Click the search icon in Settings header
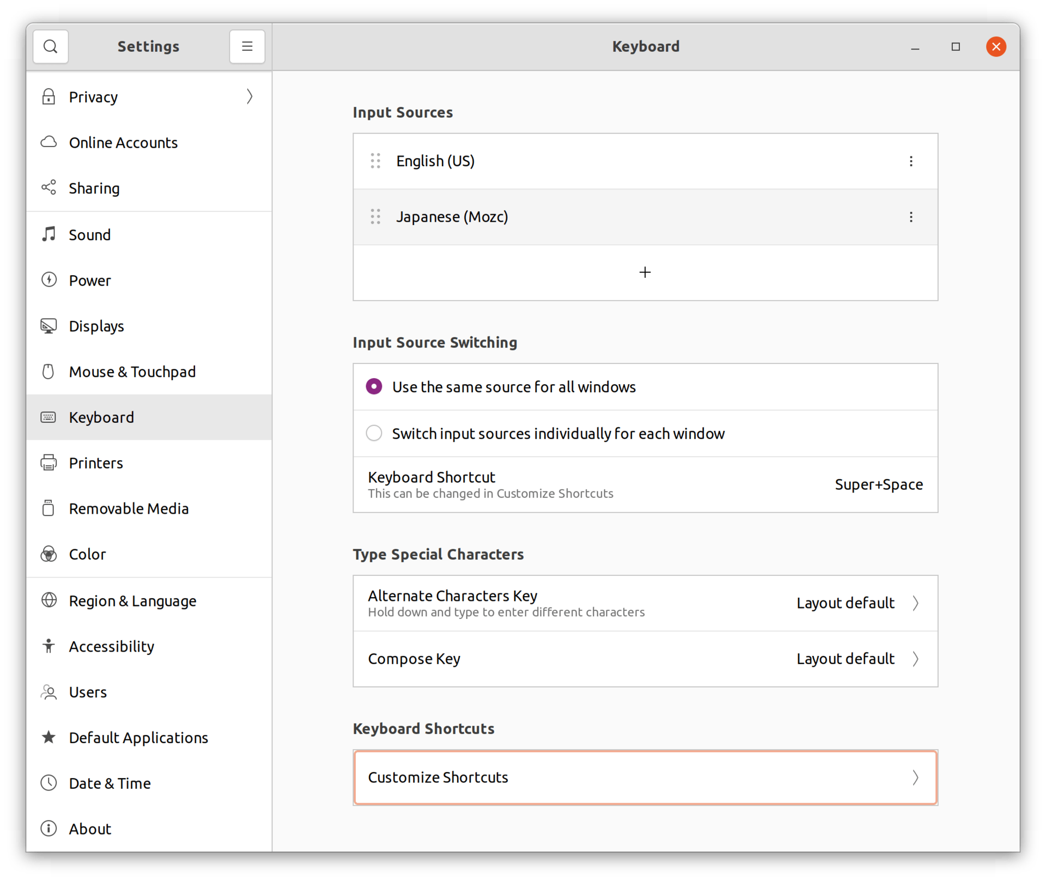This screenshot has width=1046, height=881. 50,47
